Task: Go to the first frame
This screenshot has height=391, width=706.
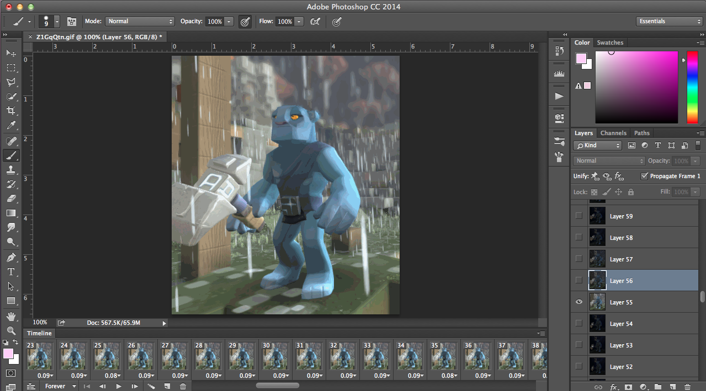Action: tap(87, 387)
